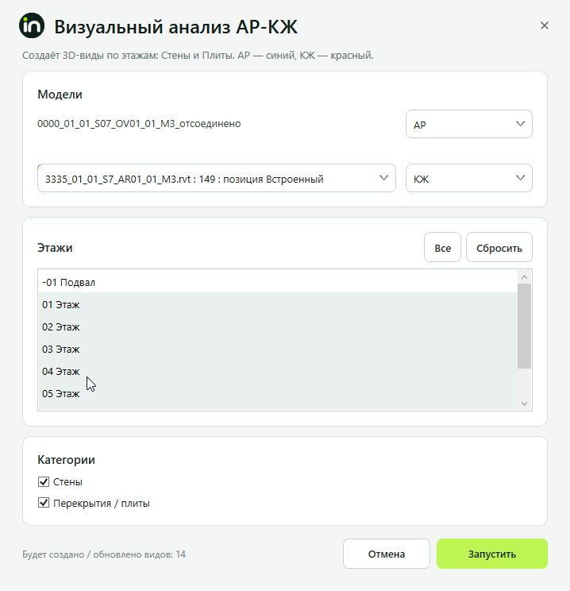Select the -01 Подвал floor row
This screenshot has height=591, width=570.
(x=278, y=282)
